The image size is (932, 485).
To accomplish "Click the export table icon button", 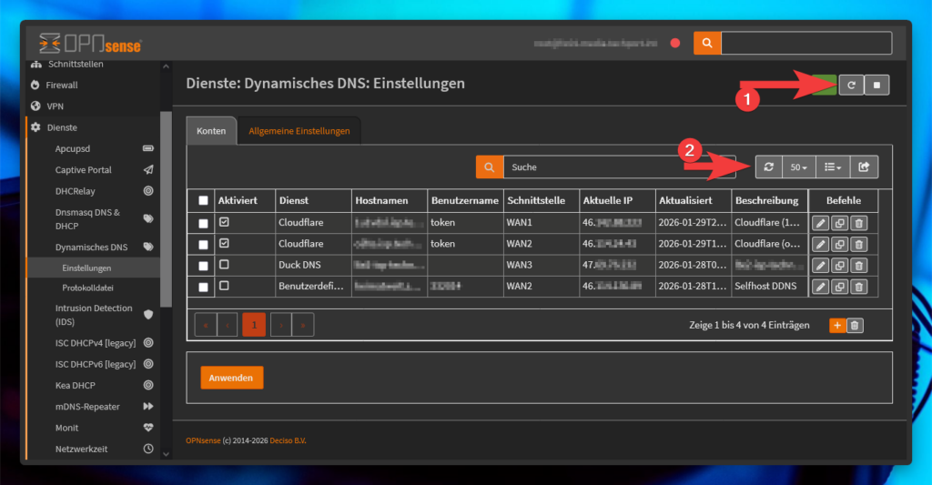I will (x=864, y=167).
